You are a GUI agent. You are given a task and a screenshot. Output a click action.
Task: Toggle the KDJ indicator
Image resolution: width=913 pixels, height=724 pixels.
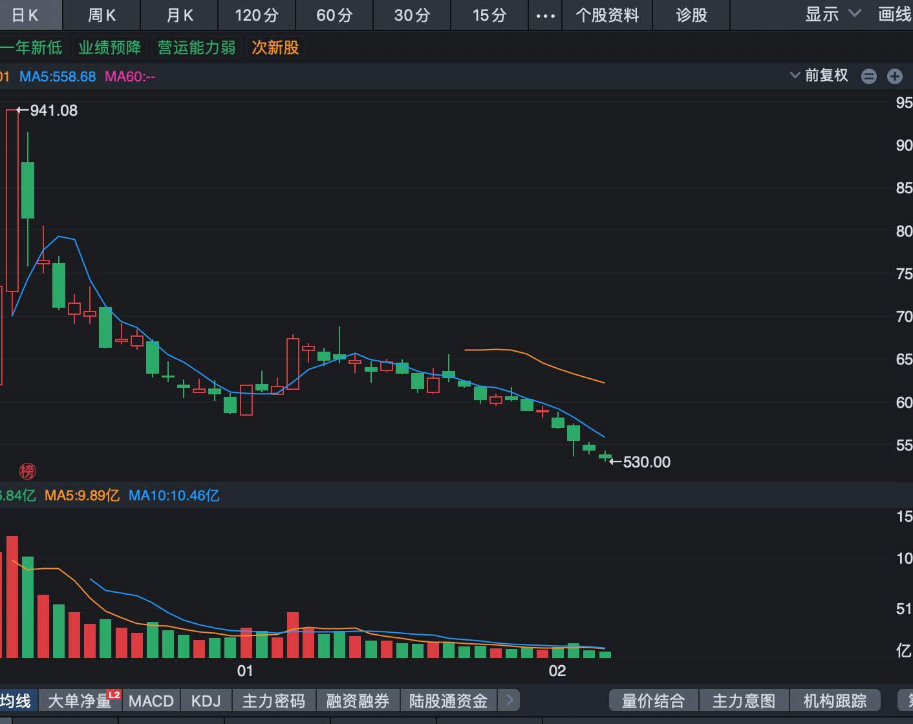[206, 701]
